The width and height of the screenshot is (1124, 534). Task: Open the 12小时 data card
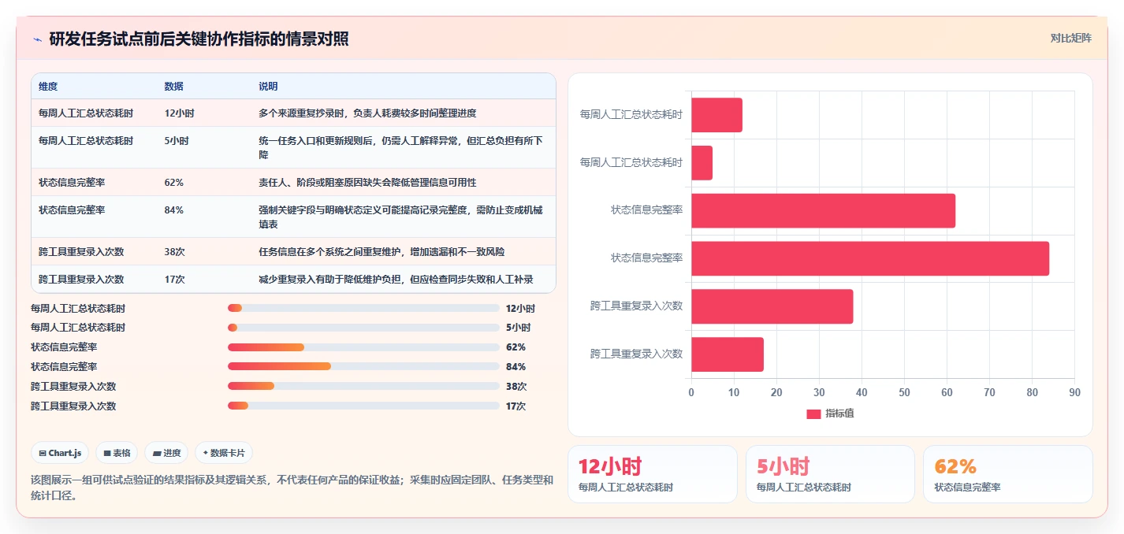pyautogui.click(x=653, y=474)
